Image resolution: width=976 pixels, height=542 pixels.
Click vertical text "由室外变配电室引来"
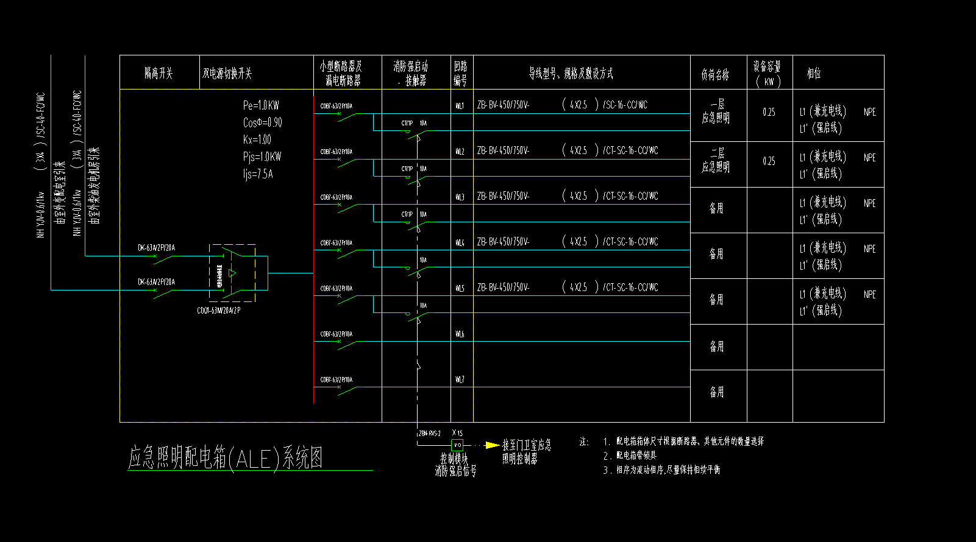pos(60,193)
